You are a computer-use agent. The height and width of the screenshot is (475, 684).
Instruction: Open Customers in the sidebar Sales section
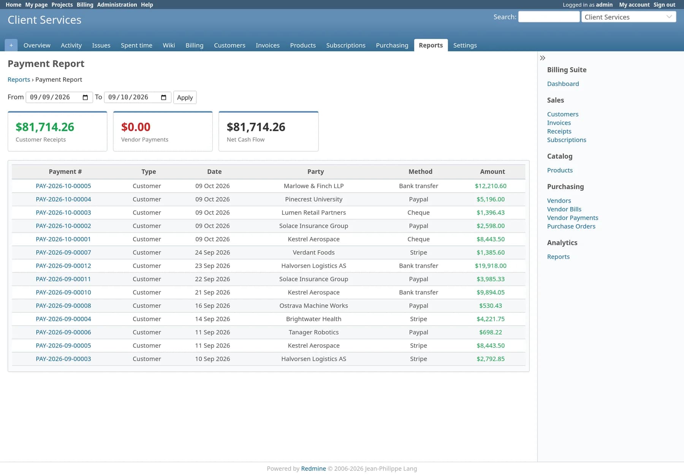click(x=562, y=114)
